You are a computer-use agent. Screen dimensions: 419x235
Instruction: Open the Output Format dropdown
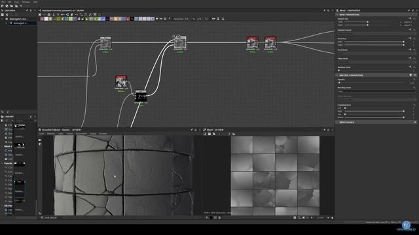pos(376,33)
